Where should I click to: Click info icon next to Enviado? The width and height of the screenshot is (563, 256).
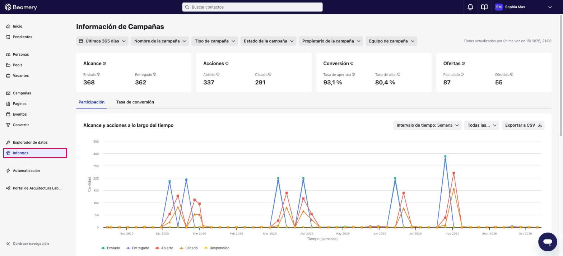[x=98, y=74]
